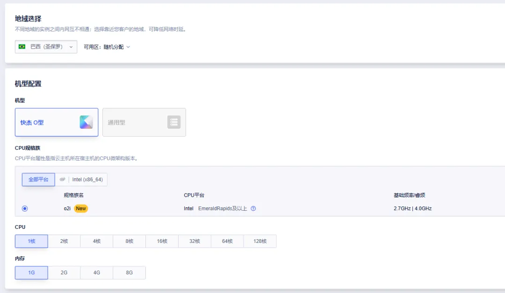The image size is (505, 293).
Task: Set memory to 8G
Action: pos(129,273)
